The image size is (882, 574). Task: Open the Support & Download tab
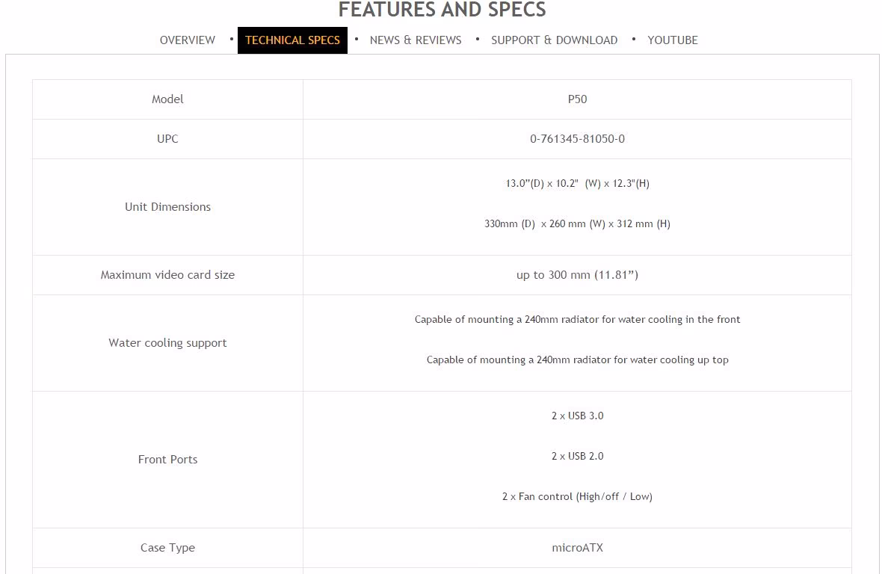pyautogui.click(x=554, y=40)
